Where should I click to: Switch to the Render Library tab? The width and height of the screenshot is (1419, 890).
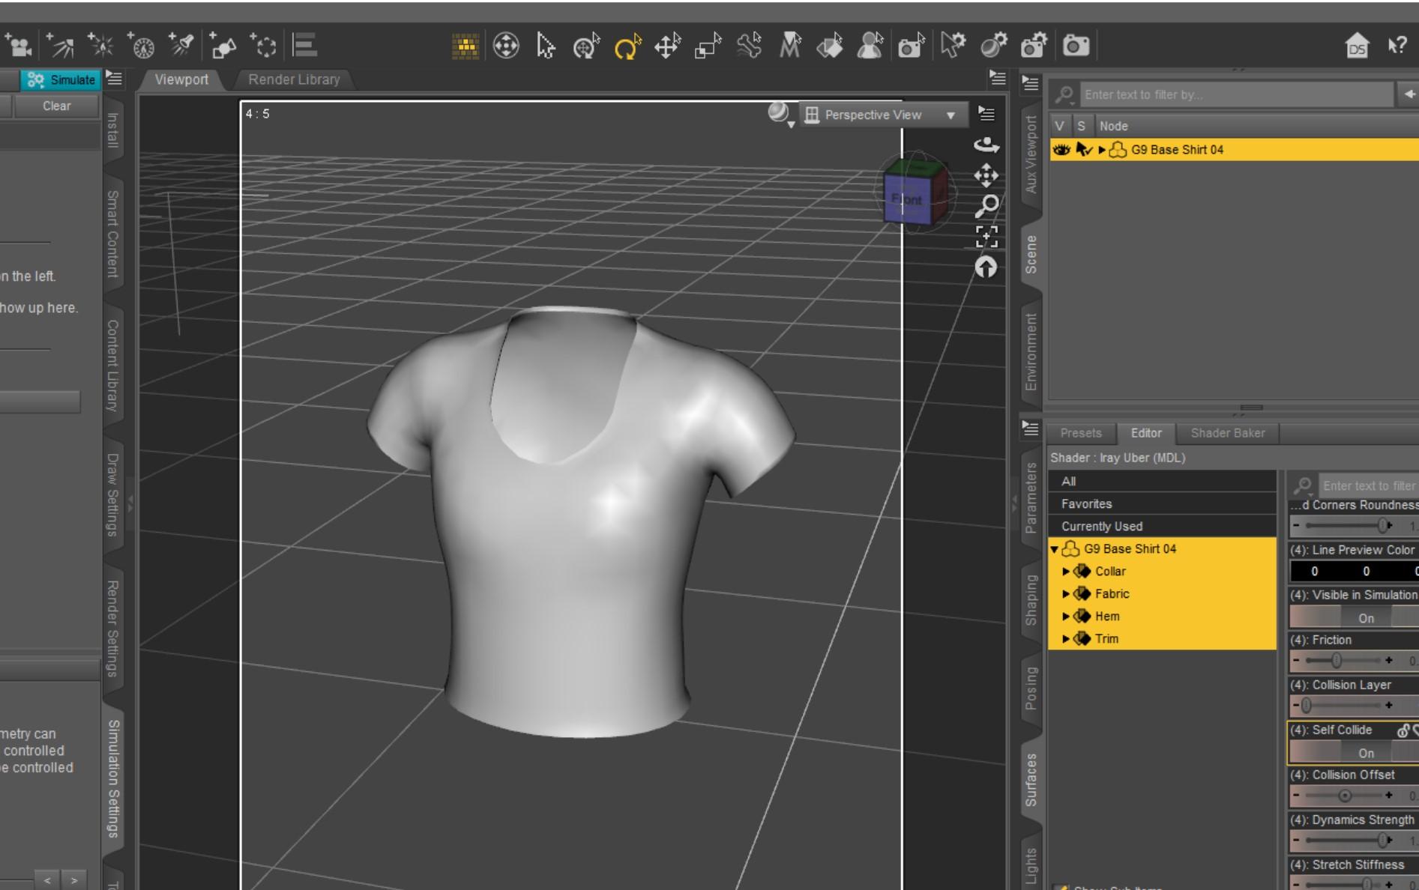294,79
